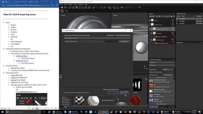Viewport: 203px width, 114px height.
Task: Open the Windows Start menu
Action: click(2, 112)
